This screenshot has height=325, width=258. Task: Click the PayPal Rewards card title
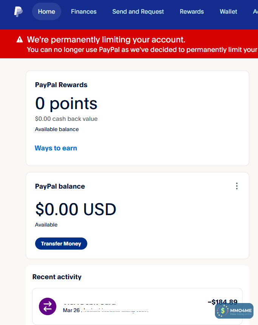pyautogui.click(x=61, y=85)
